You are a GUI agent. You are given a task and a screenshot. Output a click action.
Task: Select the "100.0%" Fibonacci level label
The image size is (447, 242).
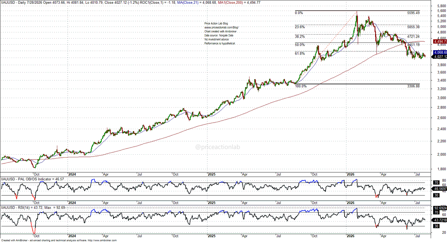point(301,86)
